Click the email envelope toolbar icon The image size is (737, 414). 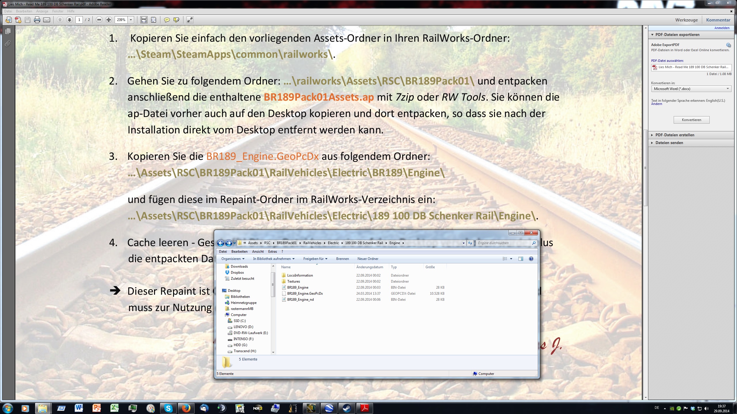pyautogui.click(x=46, y=20)
